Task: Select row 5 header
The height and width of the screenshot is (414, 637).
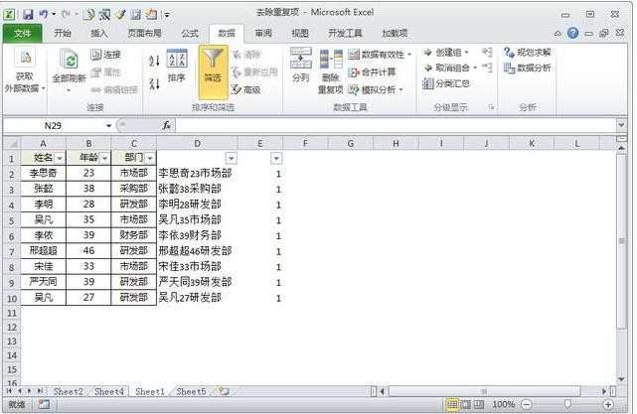Action: [x=12, y=220]
